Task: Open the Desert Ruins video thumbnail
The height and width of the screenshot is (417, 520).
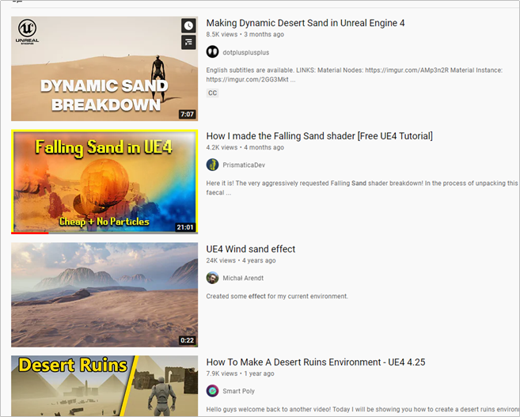Action: 104,386
